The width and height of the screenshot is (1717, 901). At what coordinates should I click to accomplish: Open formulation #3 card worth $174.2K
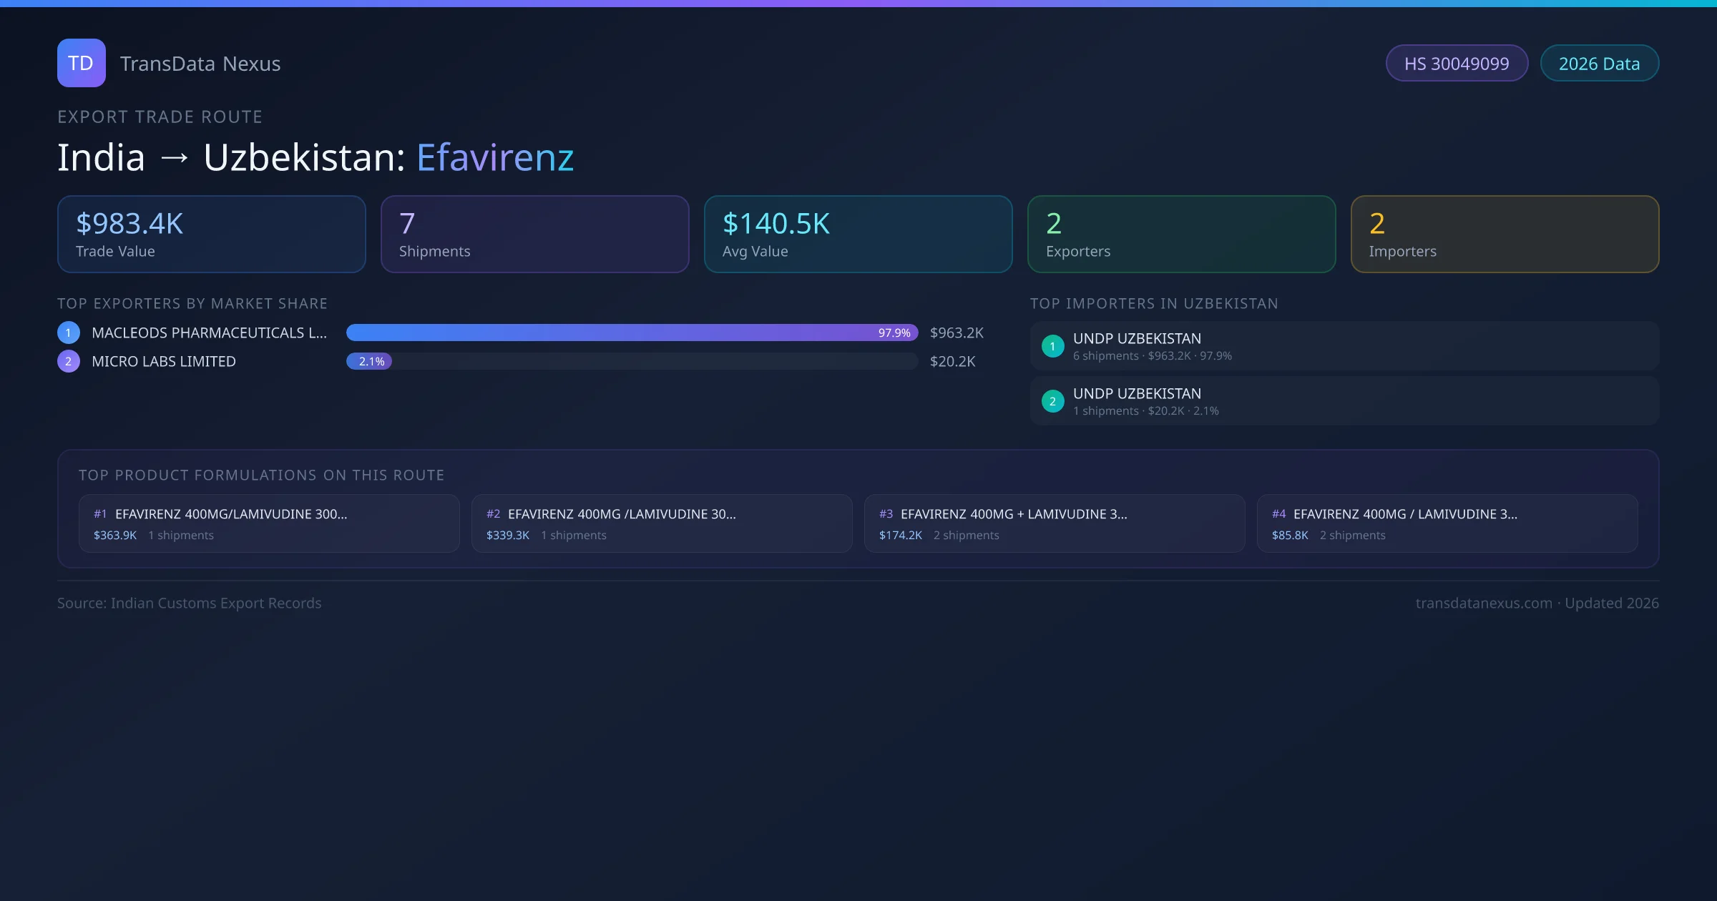(x=1054, y=523)
